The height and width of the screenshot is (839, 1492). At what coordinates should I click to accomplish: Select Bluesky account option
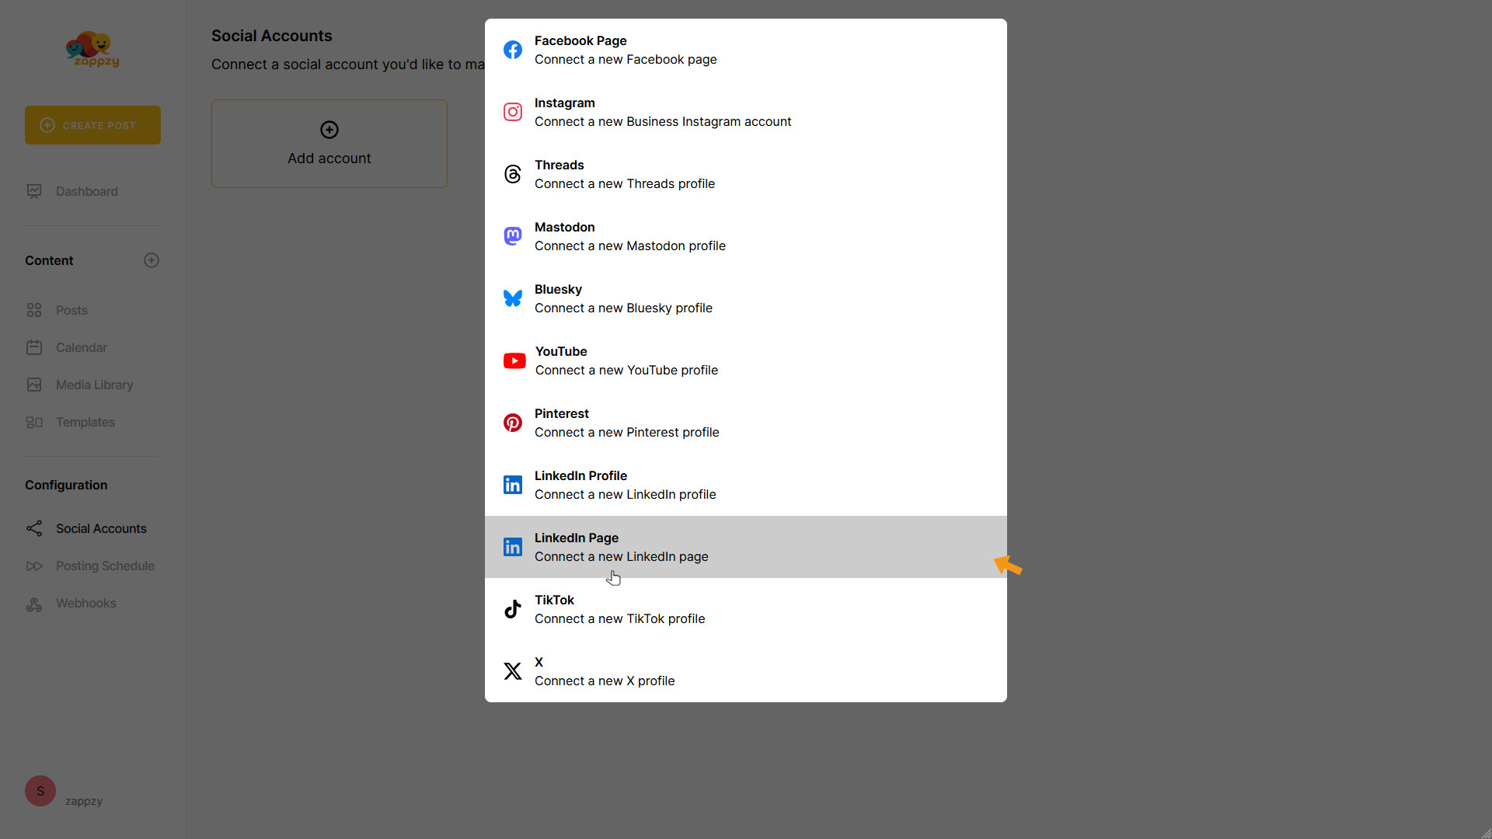[x=746, y=298]
